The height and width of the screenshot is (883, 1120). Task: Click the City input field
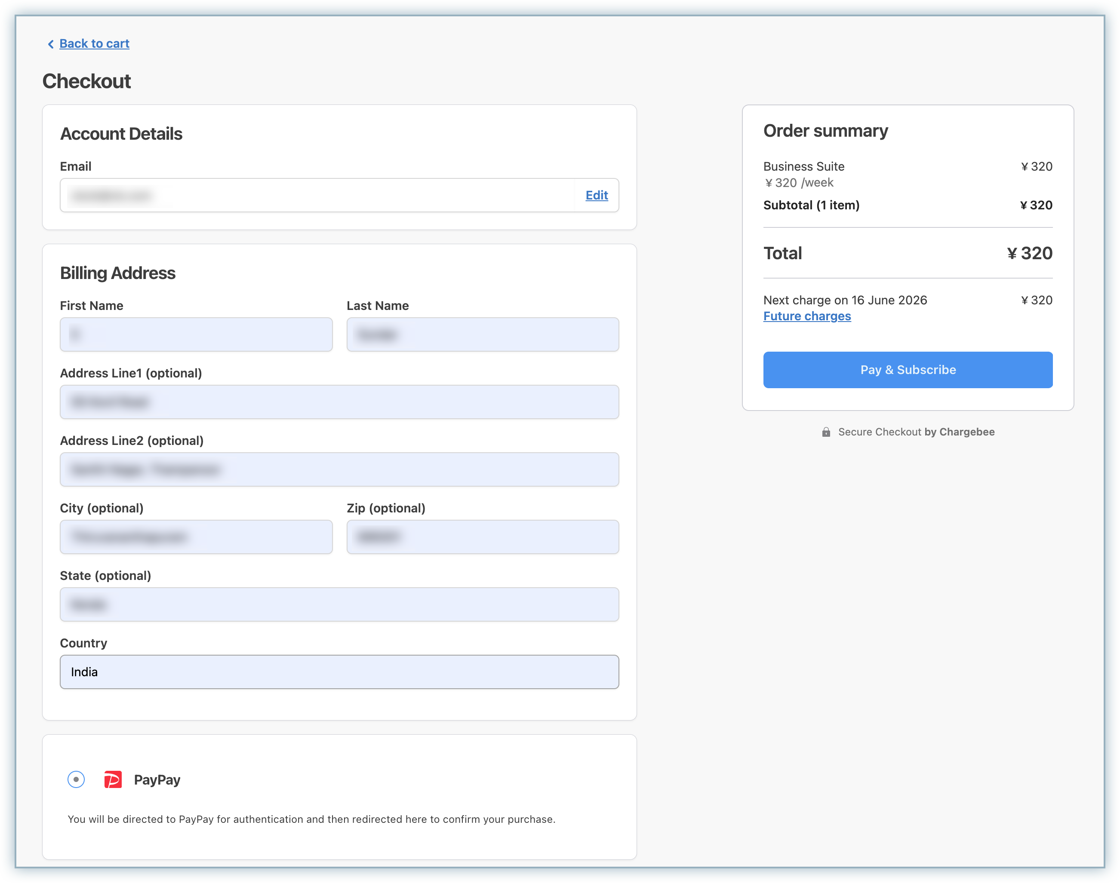196,537
